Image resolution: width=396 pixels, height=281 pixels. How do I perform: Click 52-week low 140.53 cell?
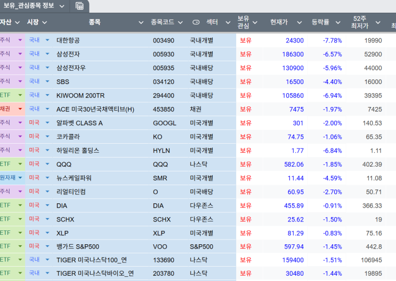click(366, 123)
